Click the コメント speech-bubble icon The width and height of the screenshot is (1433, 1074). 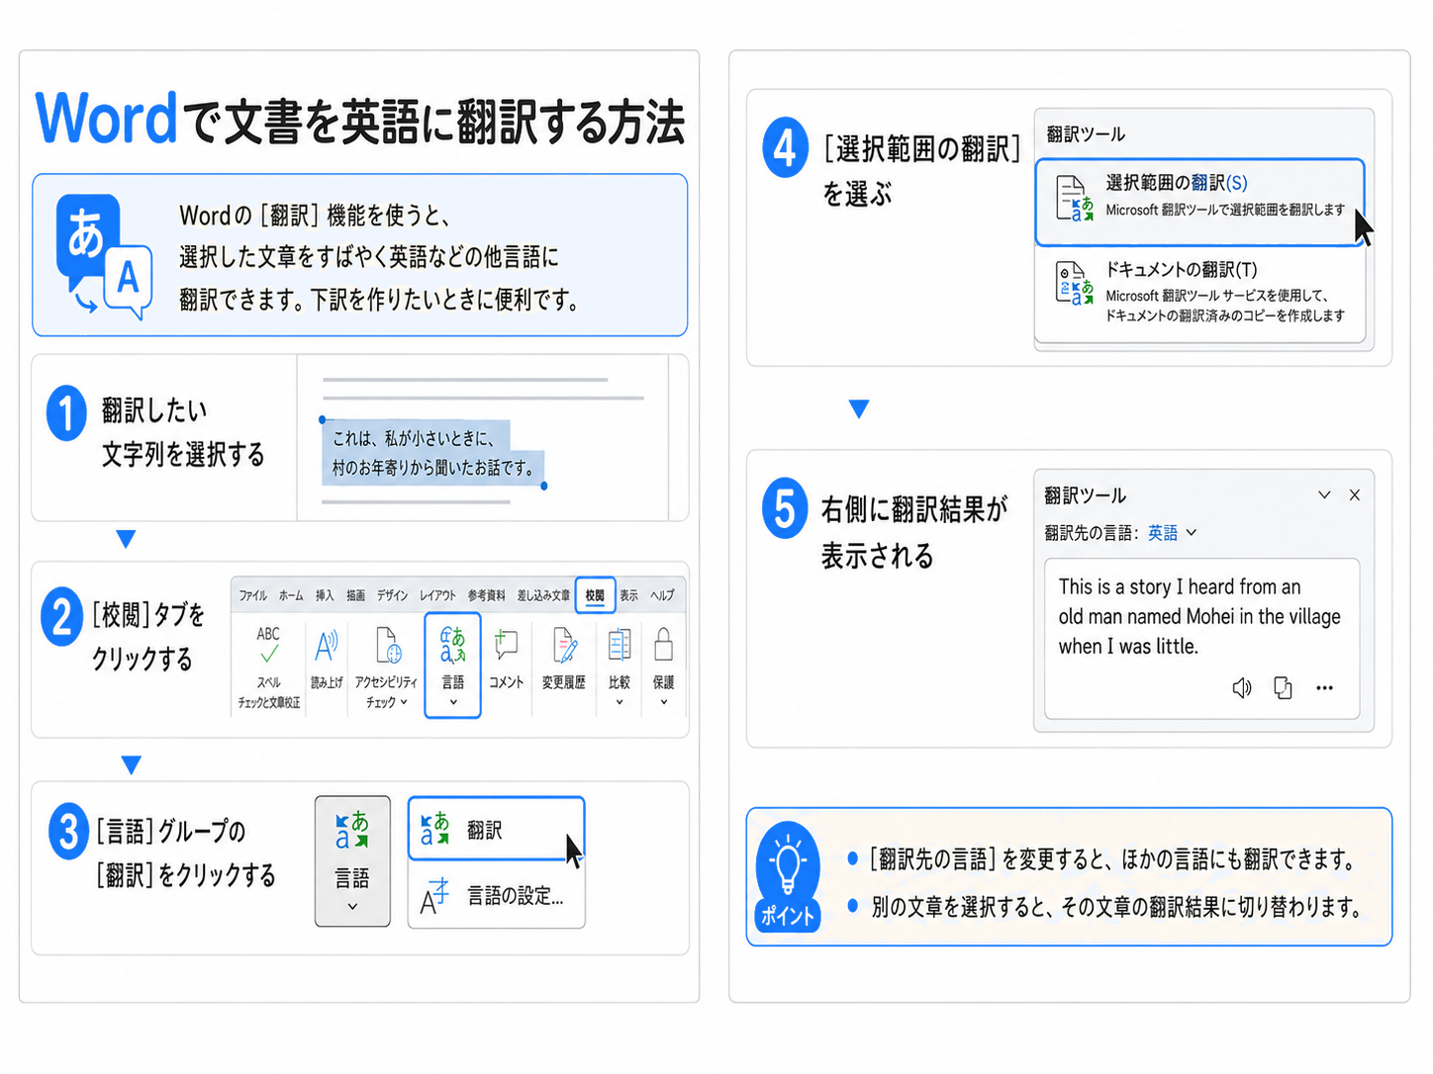[x=506, y=645]
